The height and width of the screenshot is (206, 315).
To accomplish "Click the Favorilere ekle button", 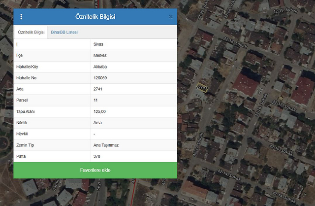I will [x=95, y=171].
